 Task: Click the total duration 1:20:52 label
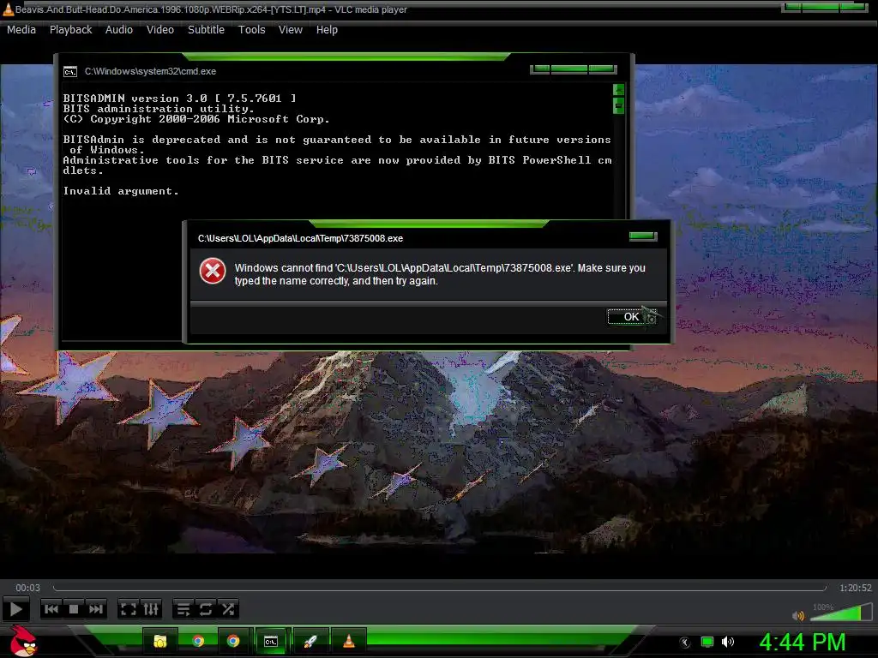(x=855, y=588)
